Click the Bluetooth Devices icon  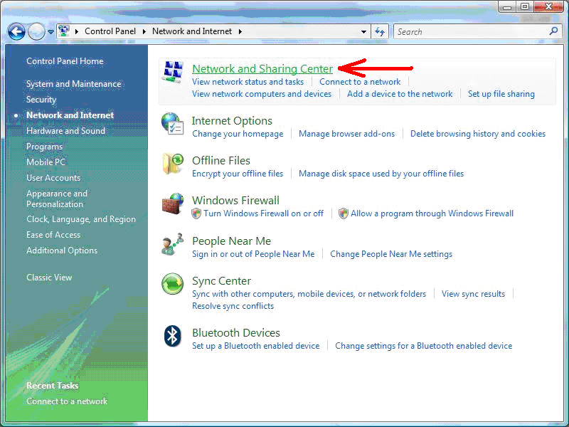click(172, 336)
